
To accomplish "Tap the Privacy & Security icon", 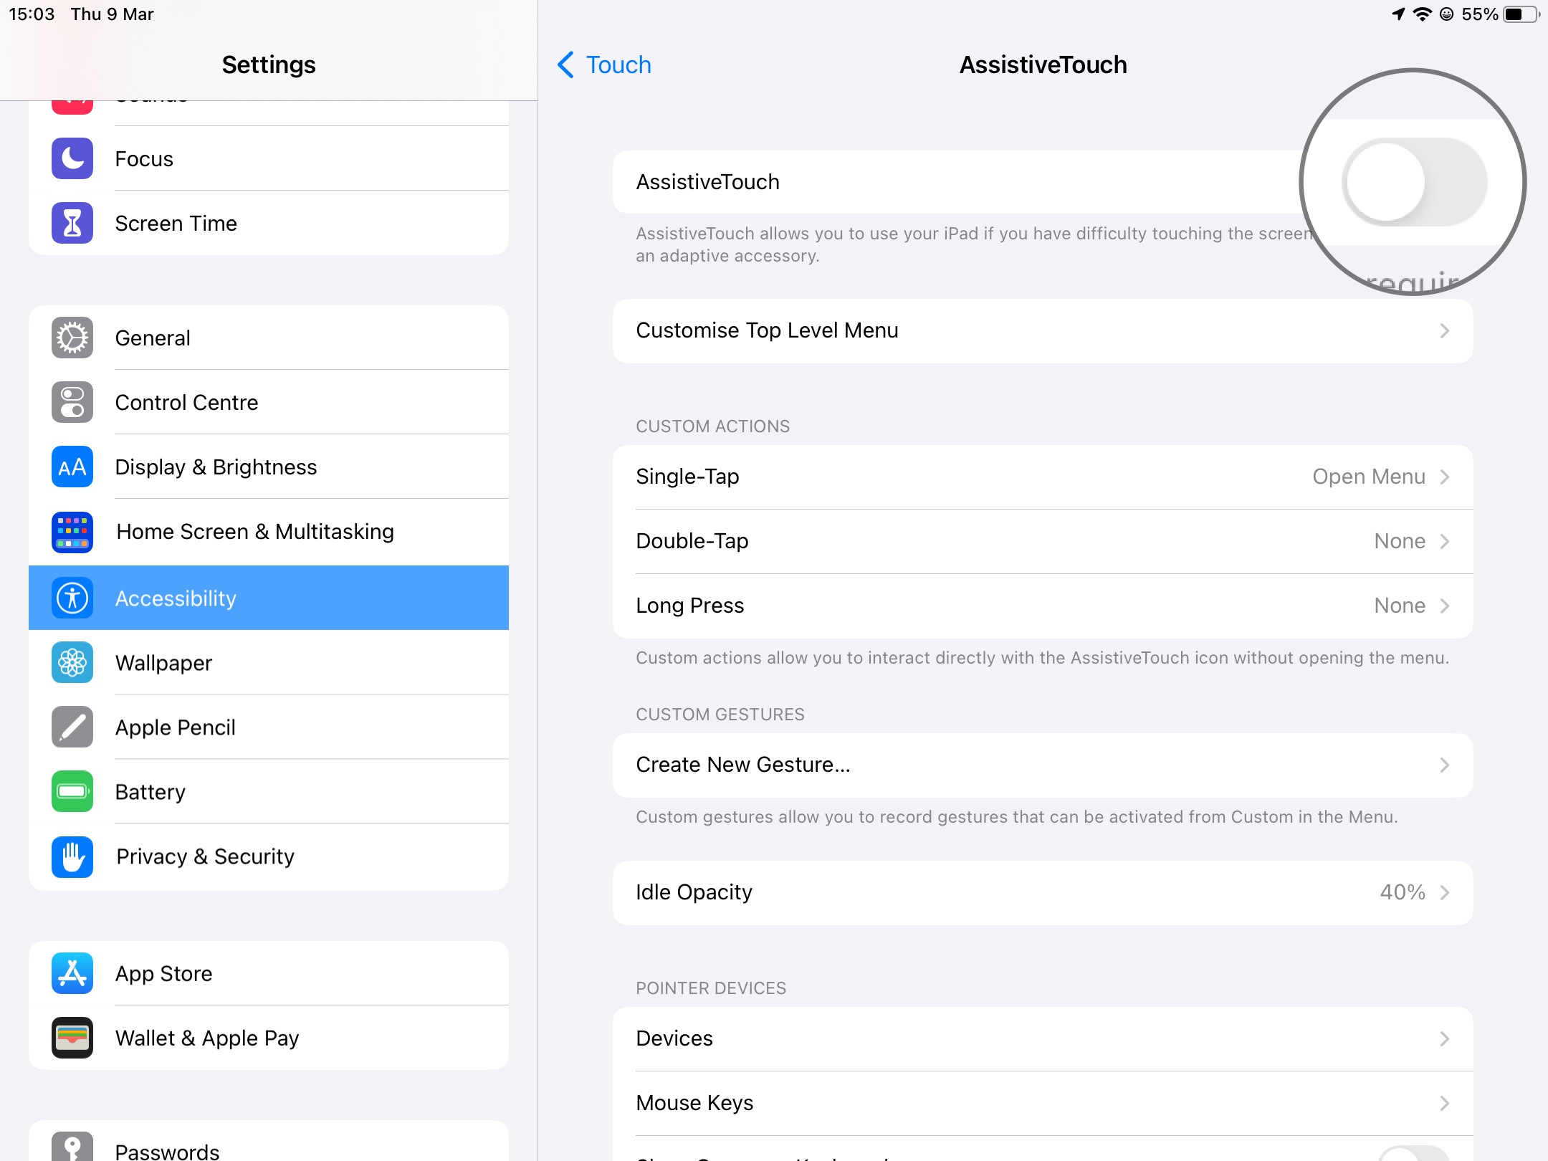I will click(72, 856).
